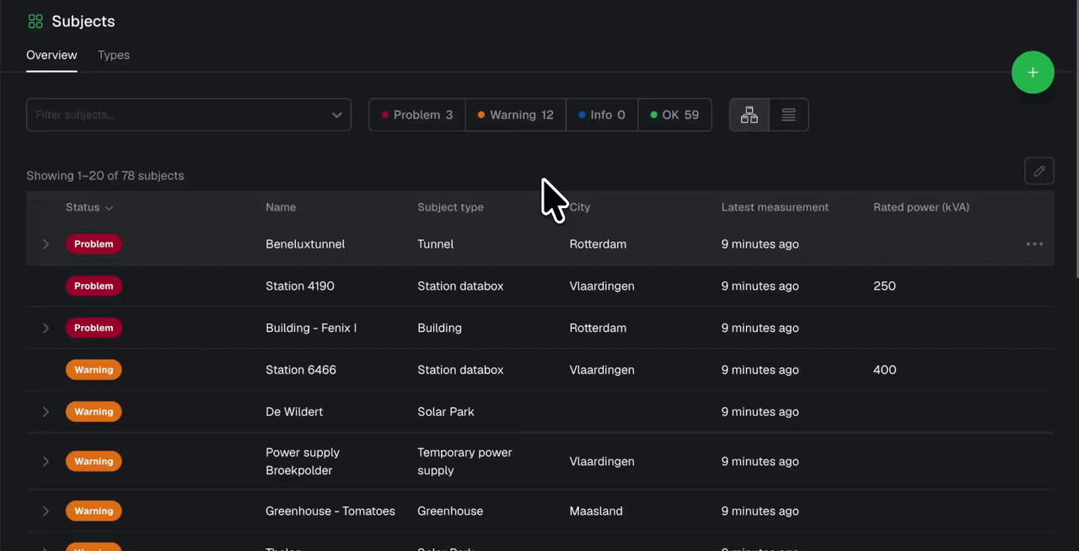Viewport: 1079px width, 551px height.
Task: Open the De Wildert subject name
Action: [x=294, y=412]
